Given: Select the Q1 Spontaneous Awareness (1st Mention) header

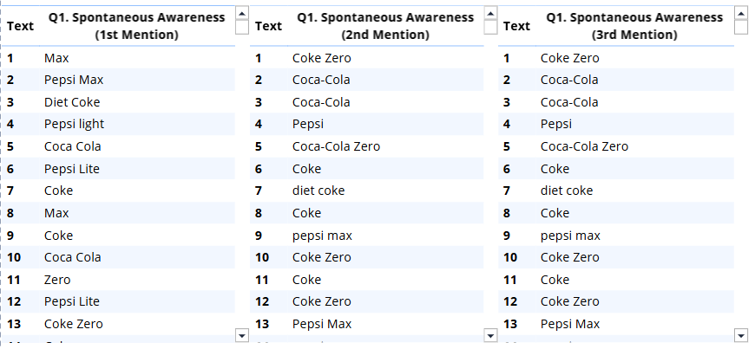Looking at the screenshot, I should (136, 26).
